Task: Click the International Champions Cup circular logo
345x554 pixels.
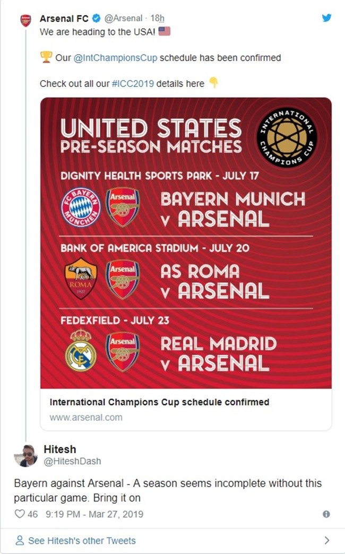Action: (x=286, y=135)
